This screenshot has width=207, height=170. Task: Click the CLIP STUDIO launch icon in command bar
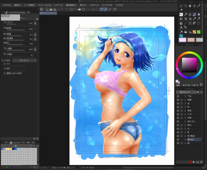[41, 9]
